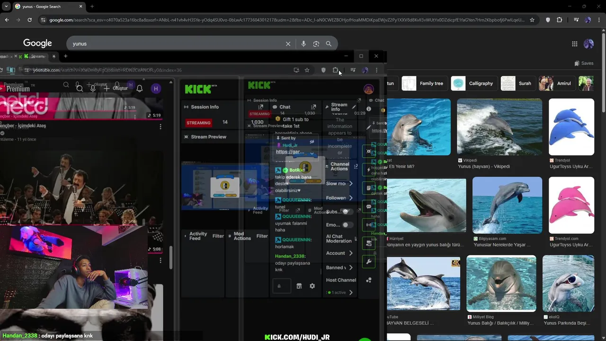Click the Session Info heading
606x341 pixels.
(x=205, y=107)
